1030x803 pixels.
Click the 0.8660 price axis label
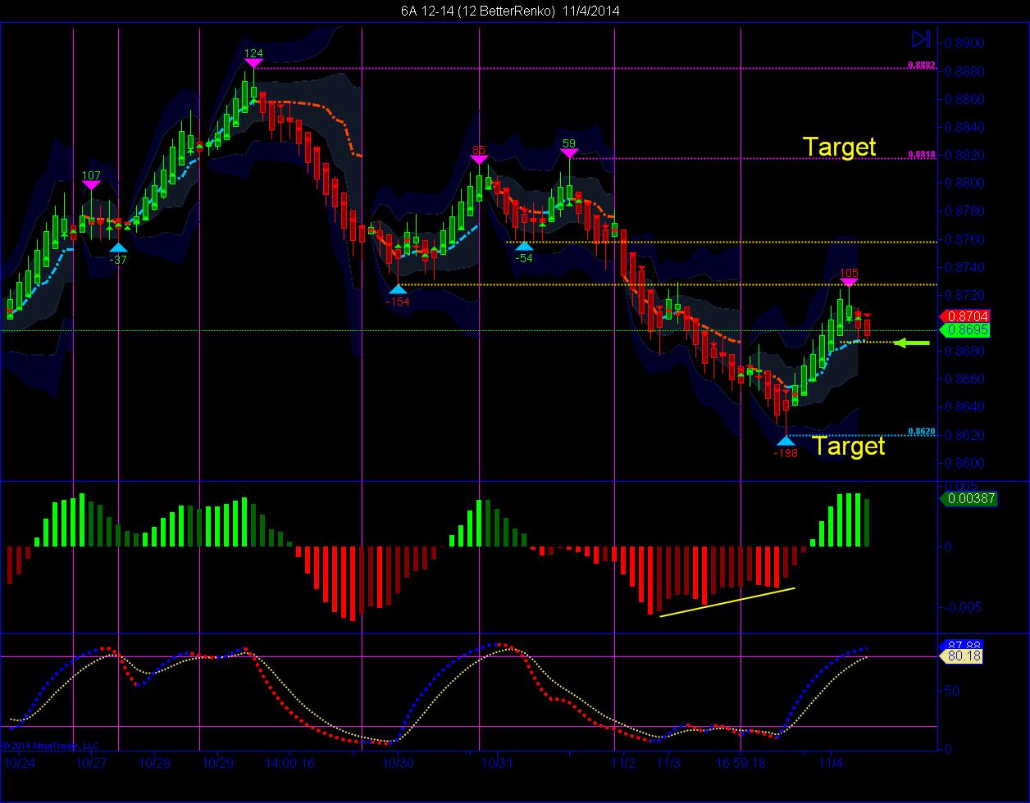[x=964, y=379]
